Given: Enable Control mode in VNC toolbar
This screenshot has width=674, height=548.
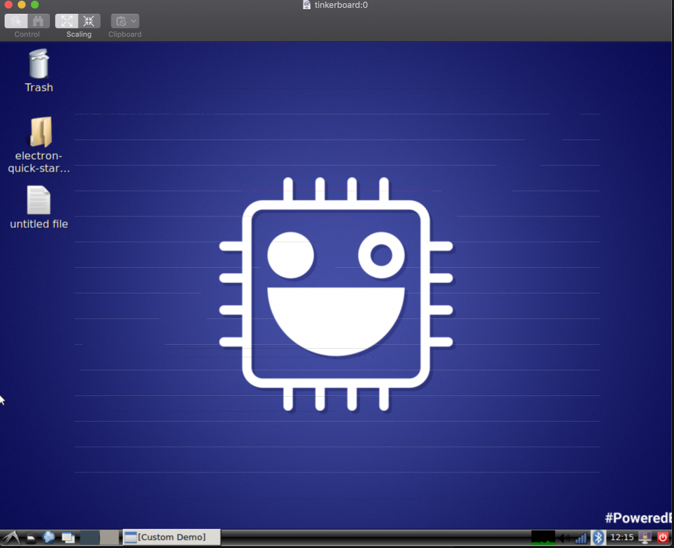Looking at the screenshot, I should click(x=16, y=21).
